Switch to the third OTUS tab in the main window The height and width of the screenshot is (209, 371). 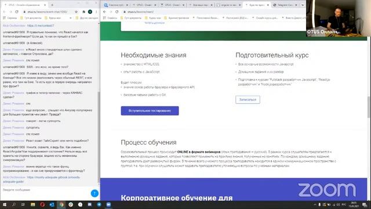coord(172,5)
